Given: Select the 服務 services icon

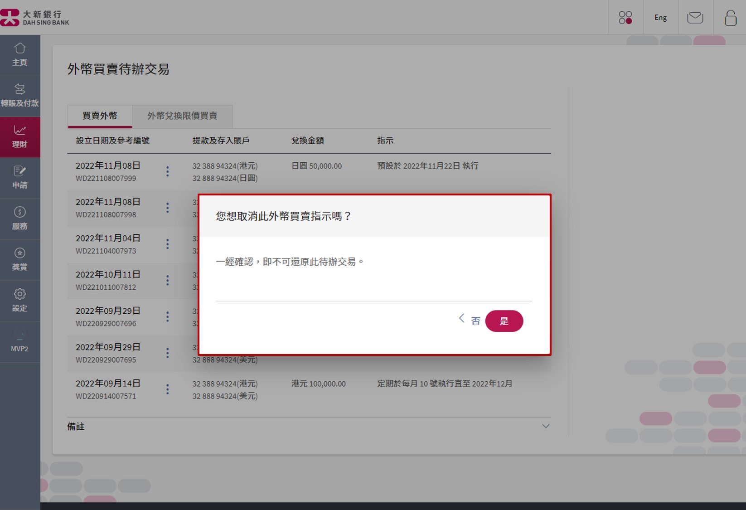Looking at the screenshot, I should (x=20, y=219).
